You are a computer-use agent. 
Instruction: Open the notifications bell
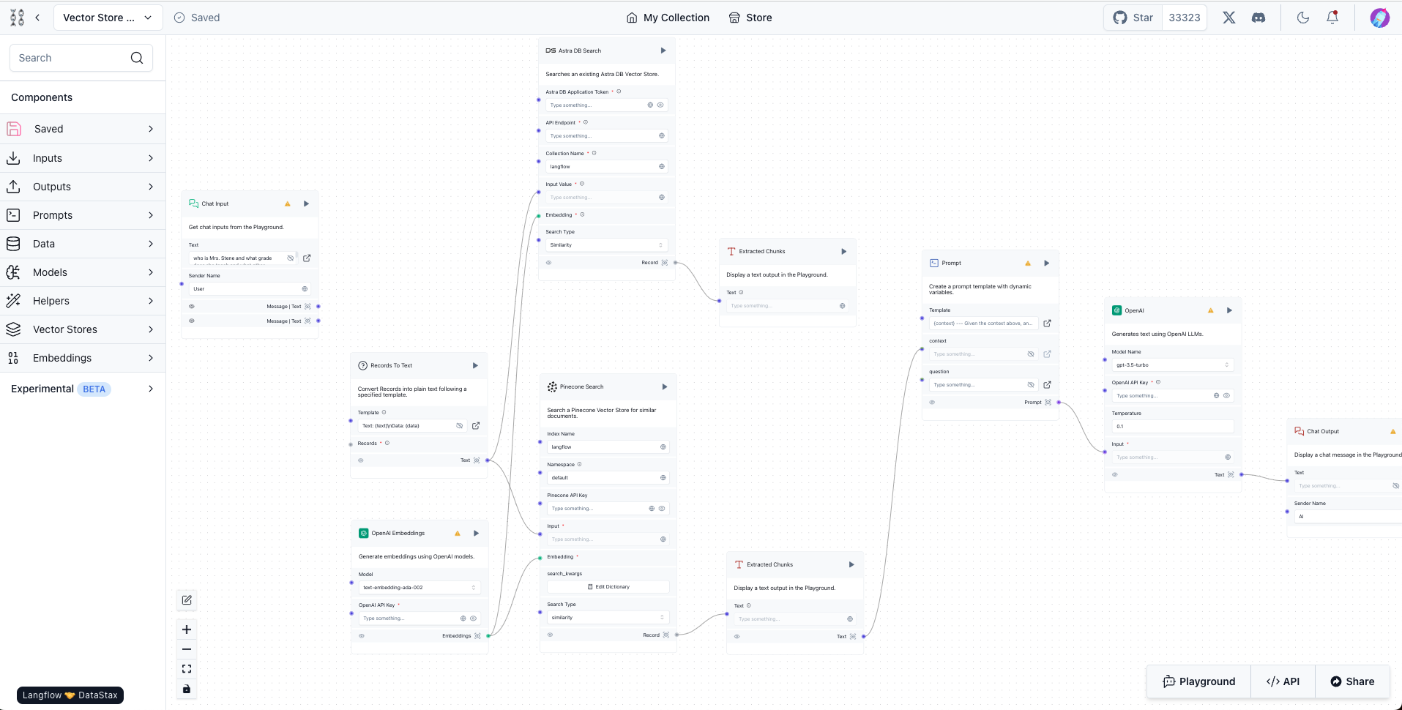pyautogui.click(x=1332, y=18)
